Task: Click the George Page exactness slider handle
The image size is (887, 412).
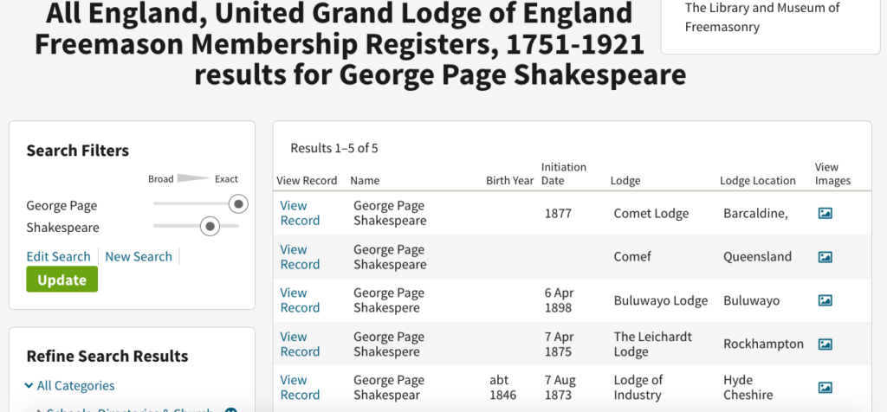Action: click(x=236, y=204)
